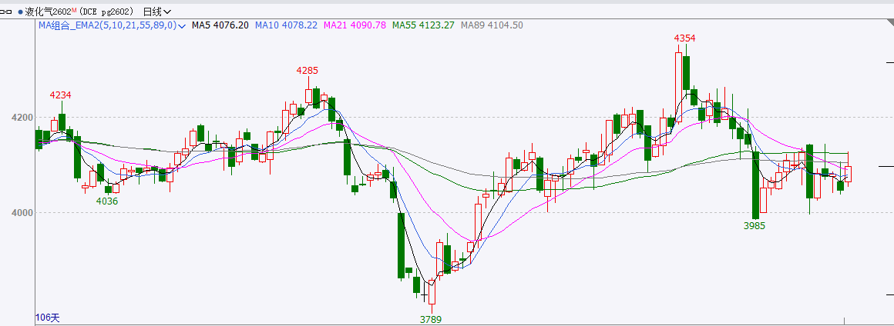Click the 3985 low price label
This screenshot has height=326, width=894.
click(x=755, y=226)
